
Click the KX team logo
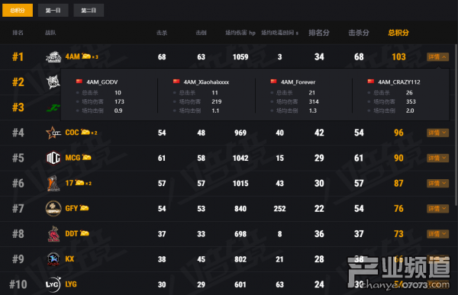53,259
